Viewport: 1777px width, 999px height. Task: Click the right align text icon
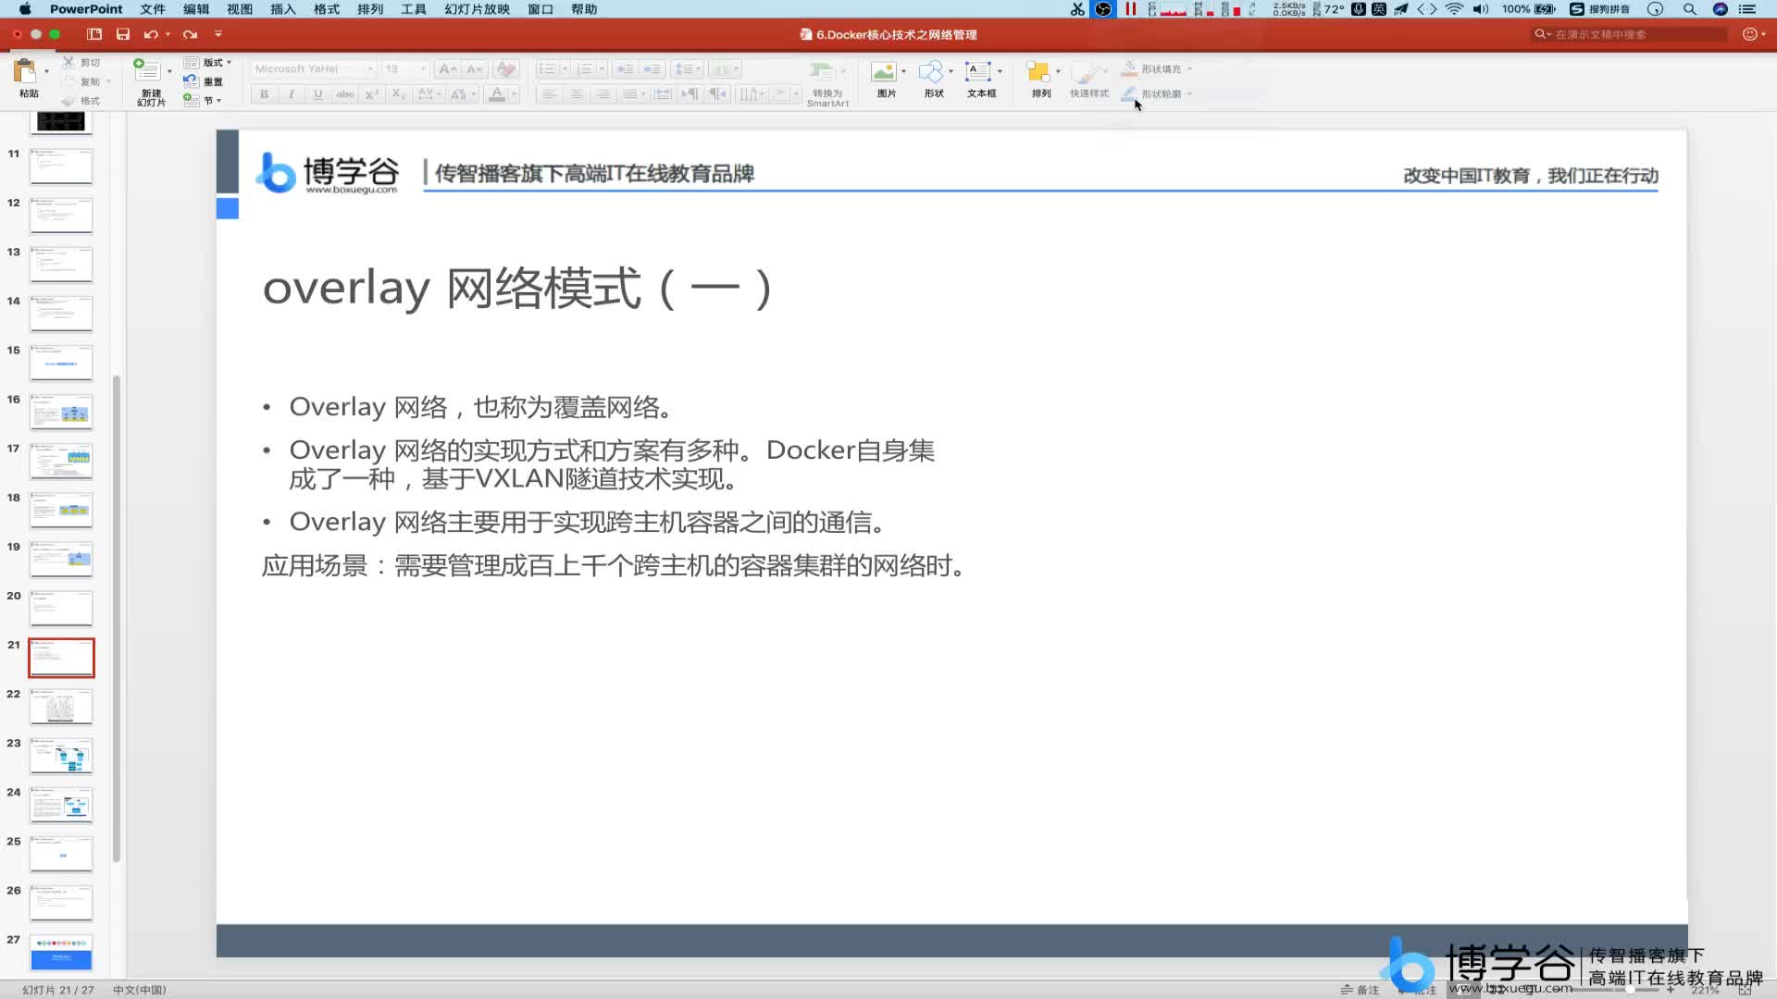tap(603, 94)
